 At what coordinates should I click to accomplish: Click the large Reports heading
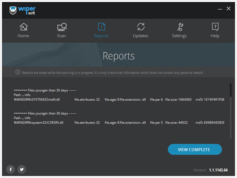[x=118, y=56]
